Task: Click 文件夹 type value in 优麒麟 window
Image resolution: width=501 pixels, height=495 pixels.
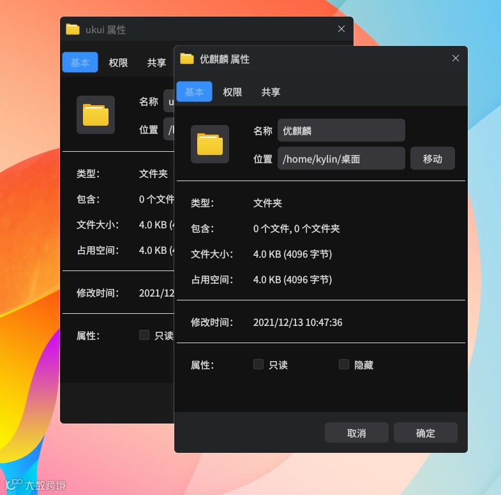Action: [267, 203]
